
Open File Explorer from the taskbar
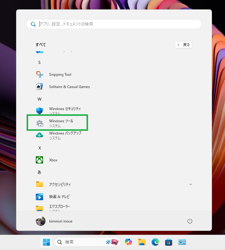[x=142, y=242]
